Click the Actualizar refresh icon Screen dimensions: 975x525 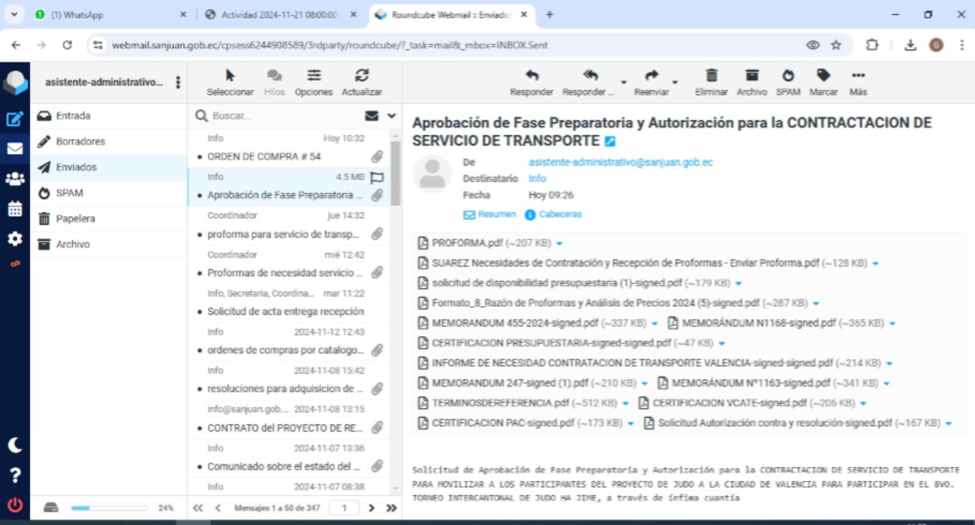[361, 76]
